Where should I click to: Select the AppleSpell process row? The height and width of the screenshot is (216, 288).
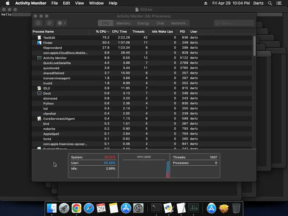pos(142,134)
